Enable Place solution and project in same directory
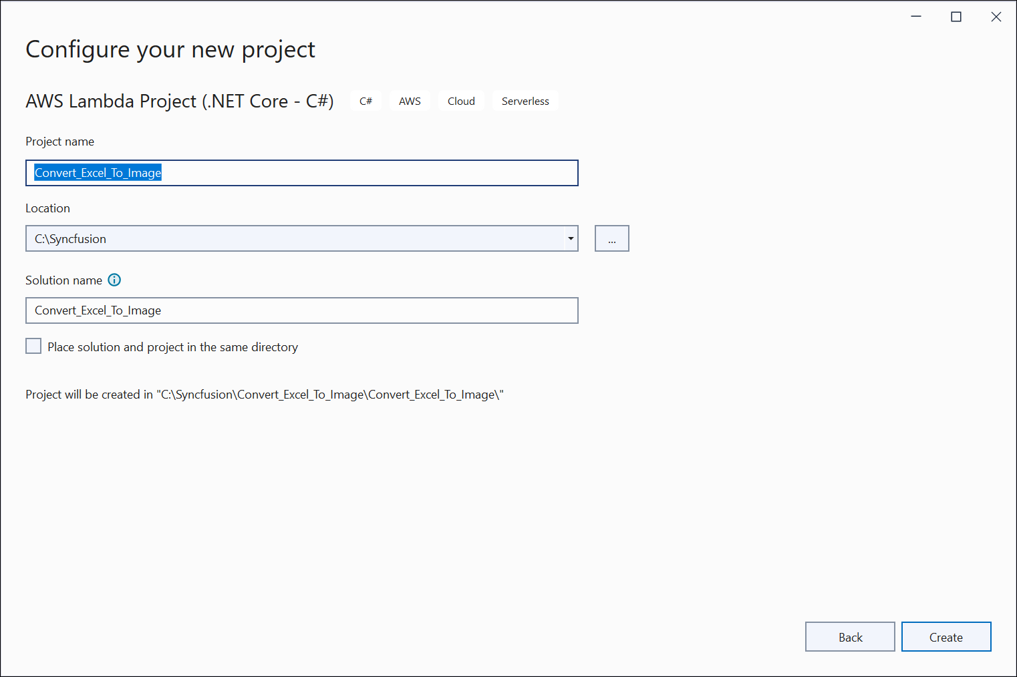Screen dimensions: 1017x677 coord(33,347)
